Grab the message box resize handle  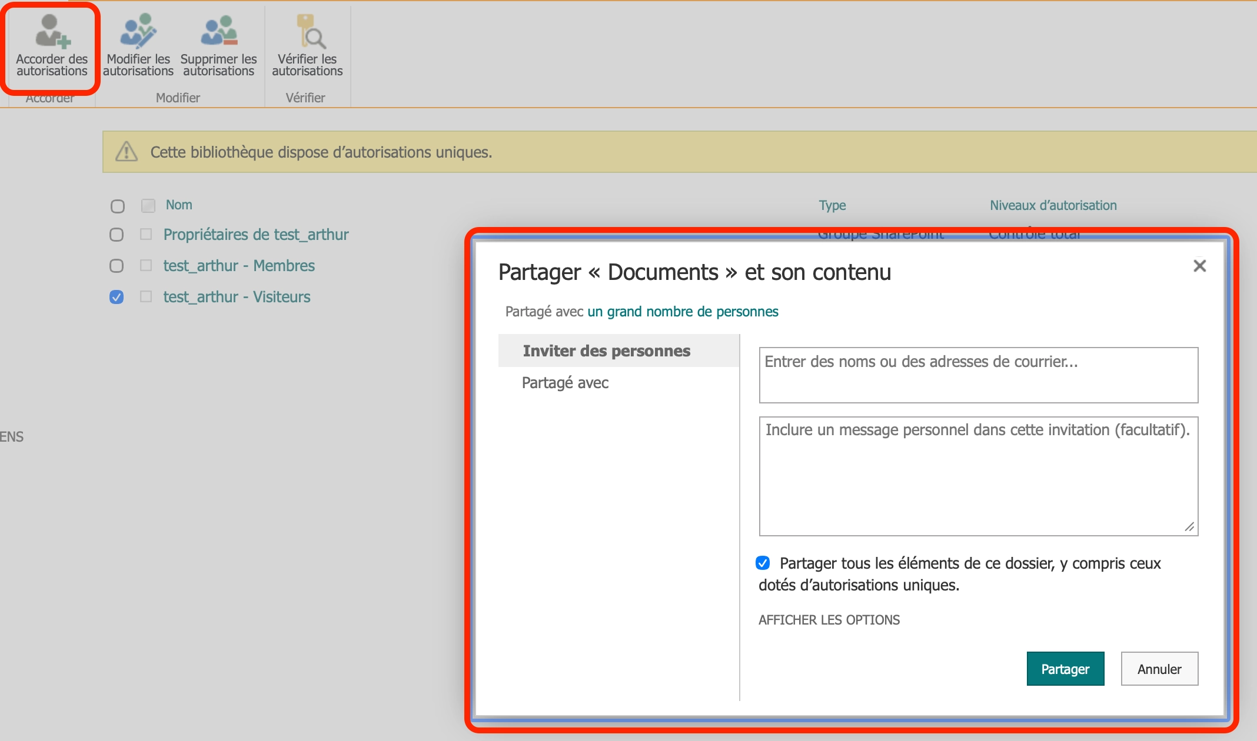pos(1189,527)
